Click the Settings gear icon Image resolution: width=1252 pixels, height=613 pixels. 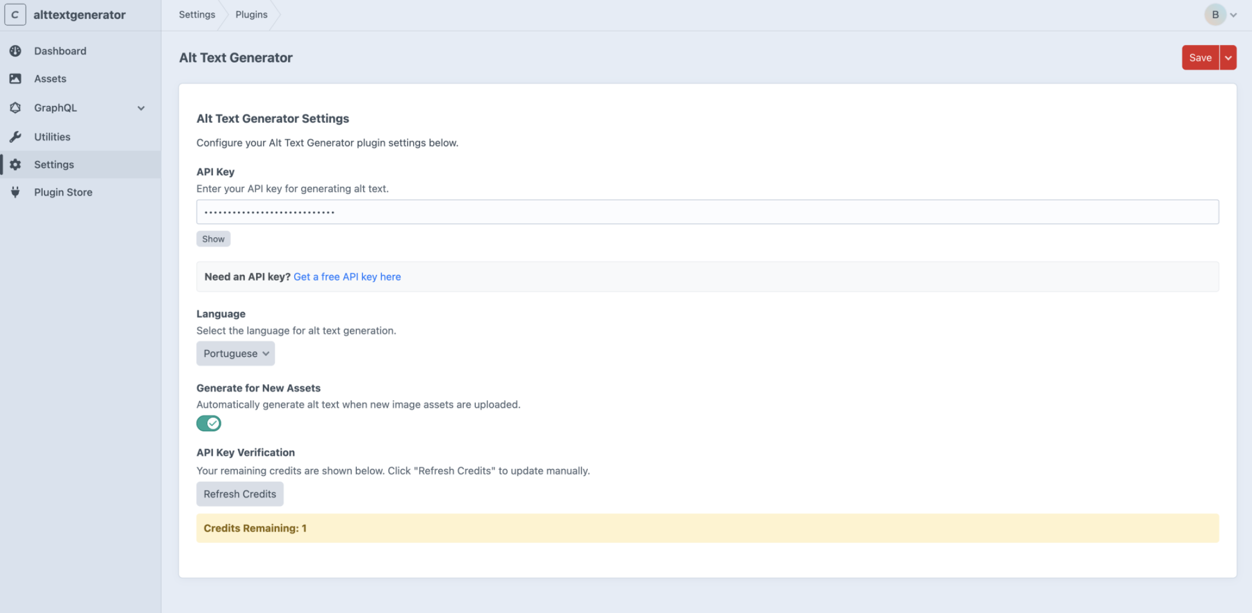point(15,164)
